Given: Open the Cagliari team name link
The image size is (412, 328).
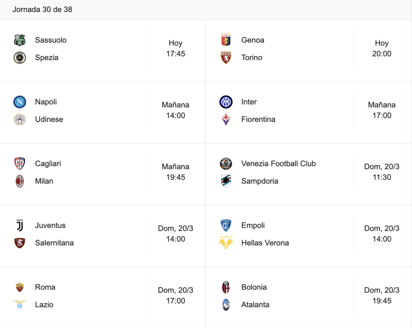Looking at the screenshot, I should coord(48,164).
